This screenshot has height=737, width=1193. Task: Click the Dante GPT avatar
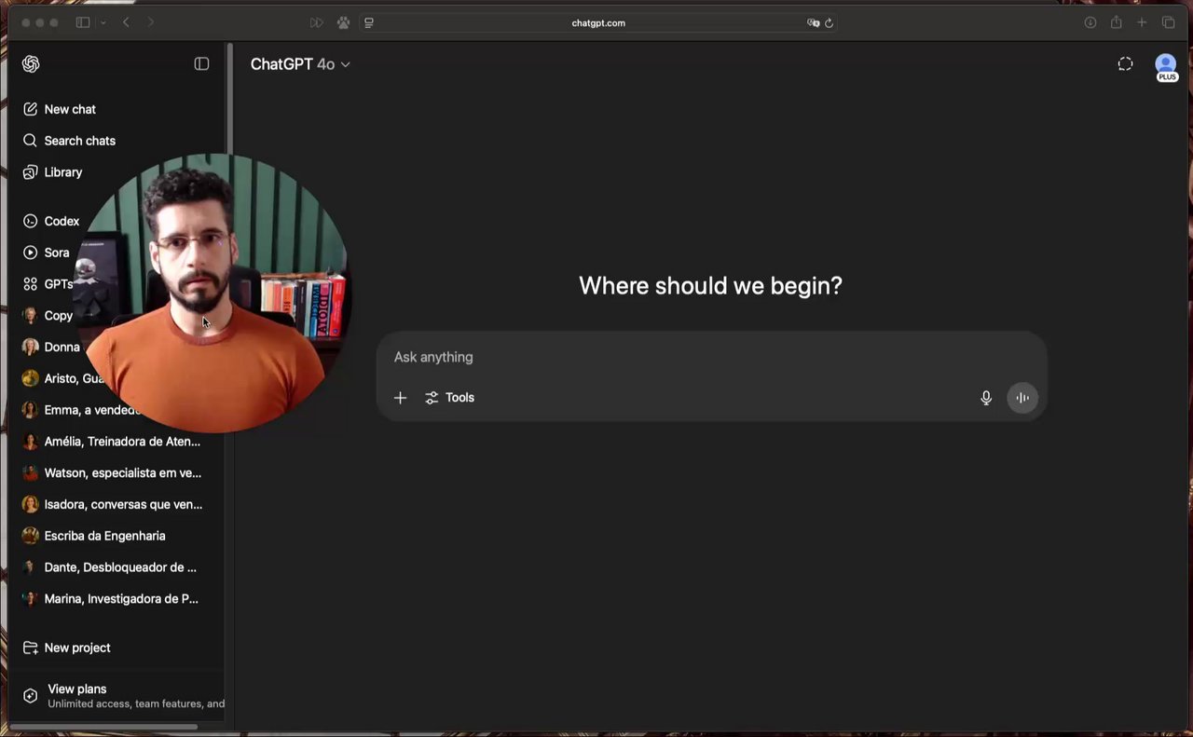click(31, 567)
